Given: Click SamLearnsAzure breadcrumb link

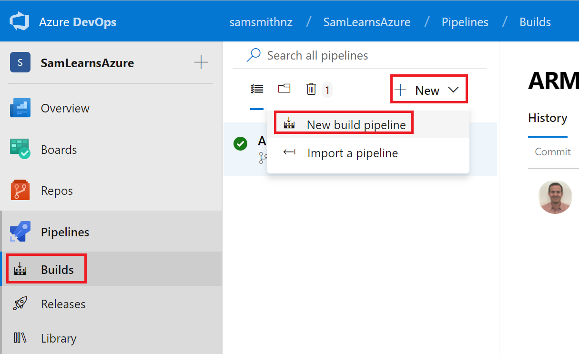Looking at the screenshot, I should (x=366, y=22).
